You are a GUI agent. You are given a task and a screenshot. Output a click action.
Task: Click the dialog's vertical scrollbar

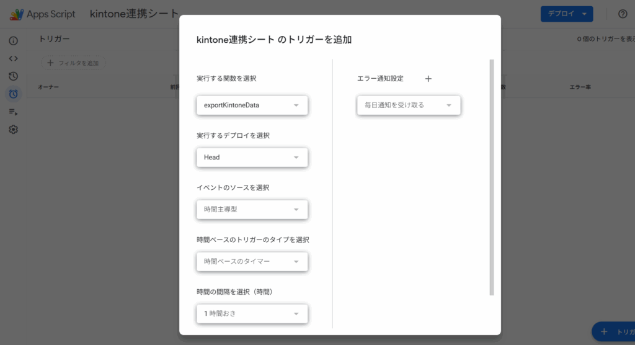coord(492,177)
